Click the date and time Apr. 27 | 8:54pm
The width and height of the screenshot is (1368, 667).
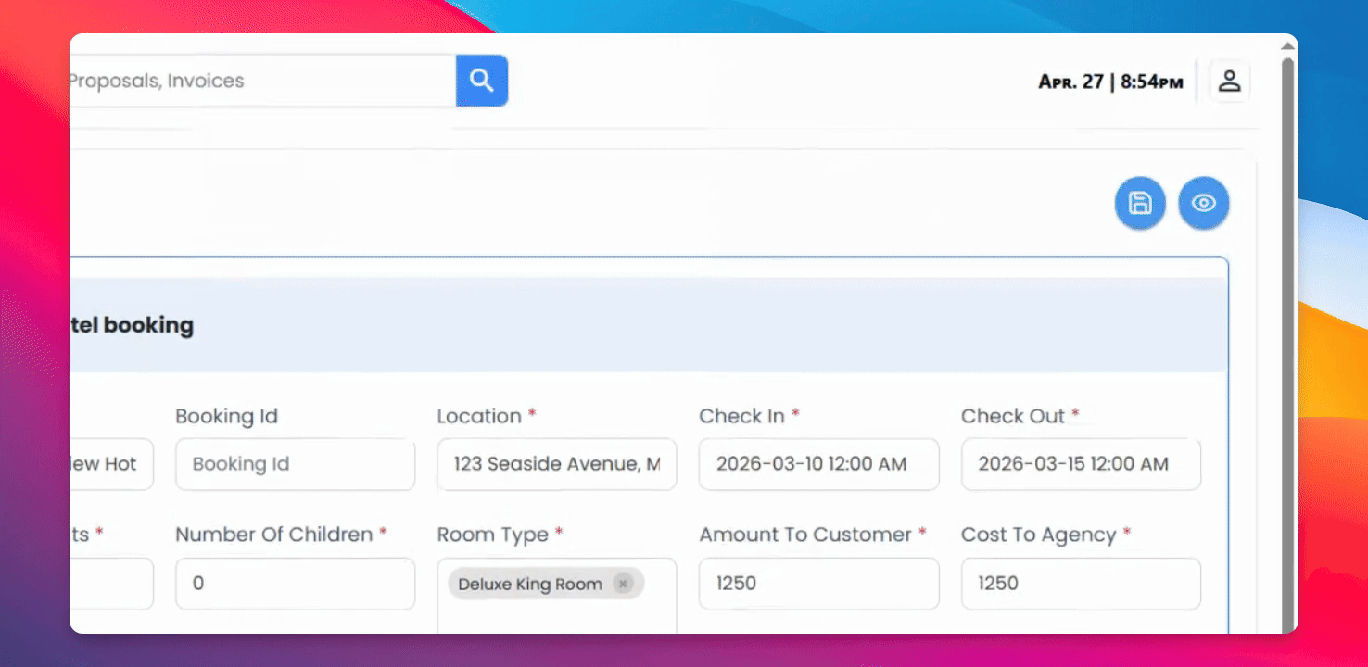1110,82
